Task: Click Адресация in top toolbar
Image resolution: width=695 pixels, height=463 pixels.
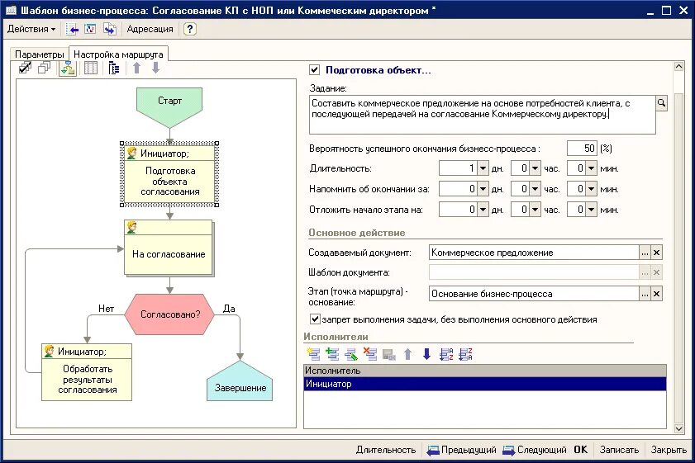Action: pyautogui.click(x=150, y=29)
